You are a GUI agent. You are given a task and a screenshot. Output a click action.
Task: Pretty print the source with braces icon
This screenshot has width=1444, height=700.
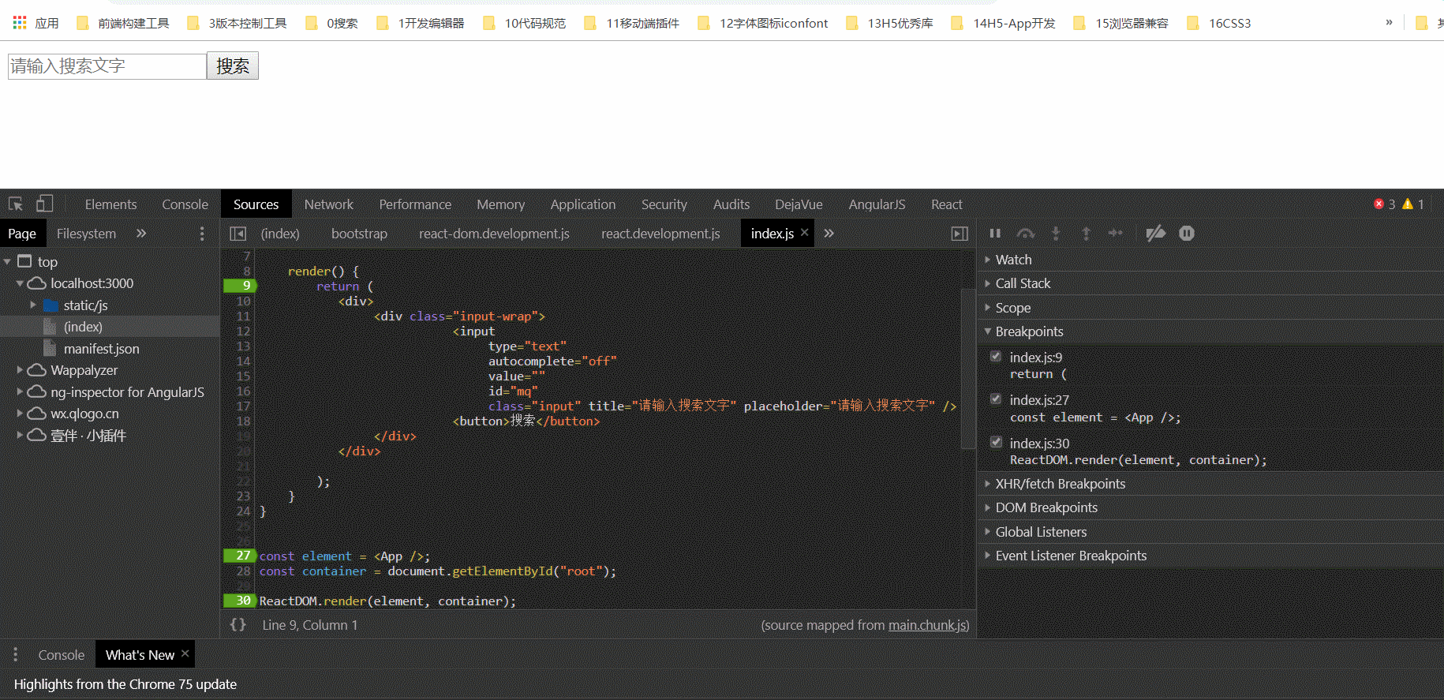click(x=238, y=625)
